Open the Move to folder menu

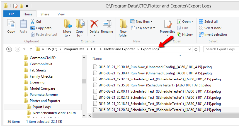(x=67, y=28)
